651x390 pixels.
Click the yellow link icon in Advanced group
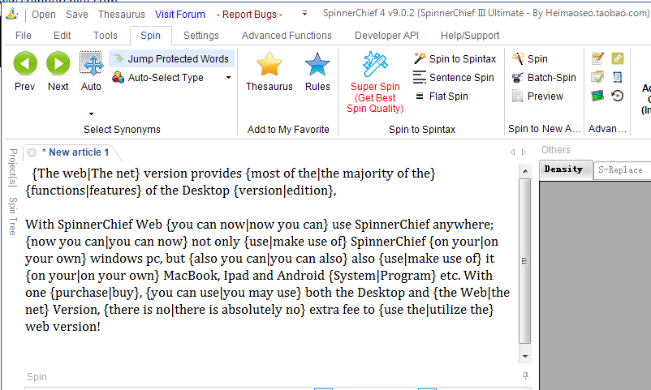click(618, 58)
